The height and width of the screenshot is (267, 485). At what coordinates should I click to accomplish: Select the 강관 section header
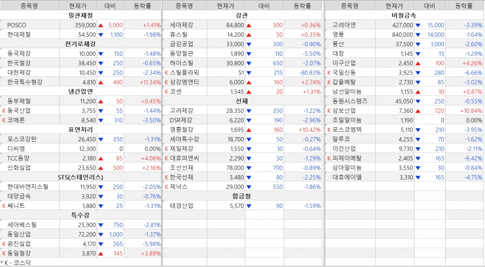coord(241,16)
